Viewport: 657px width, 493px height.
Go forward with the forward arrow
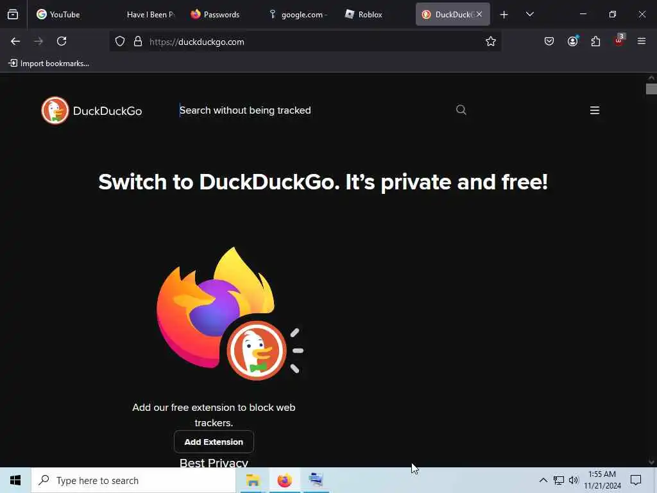pyautogui.click(x=38, y=41)
